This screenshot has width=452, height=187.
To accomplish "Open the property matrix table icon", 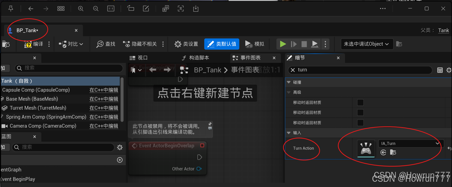I will click(440, 70).
